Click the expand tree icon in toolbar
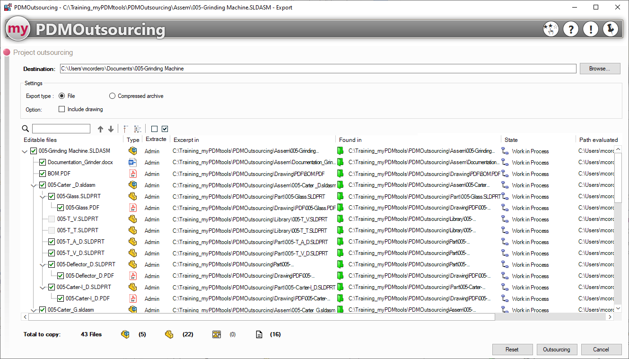 click(138, 129)
